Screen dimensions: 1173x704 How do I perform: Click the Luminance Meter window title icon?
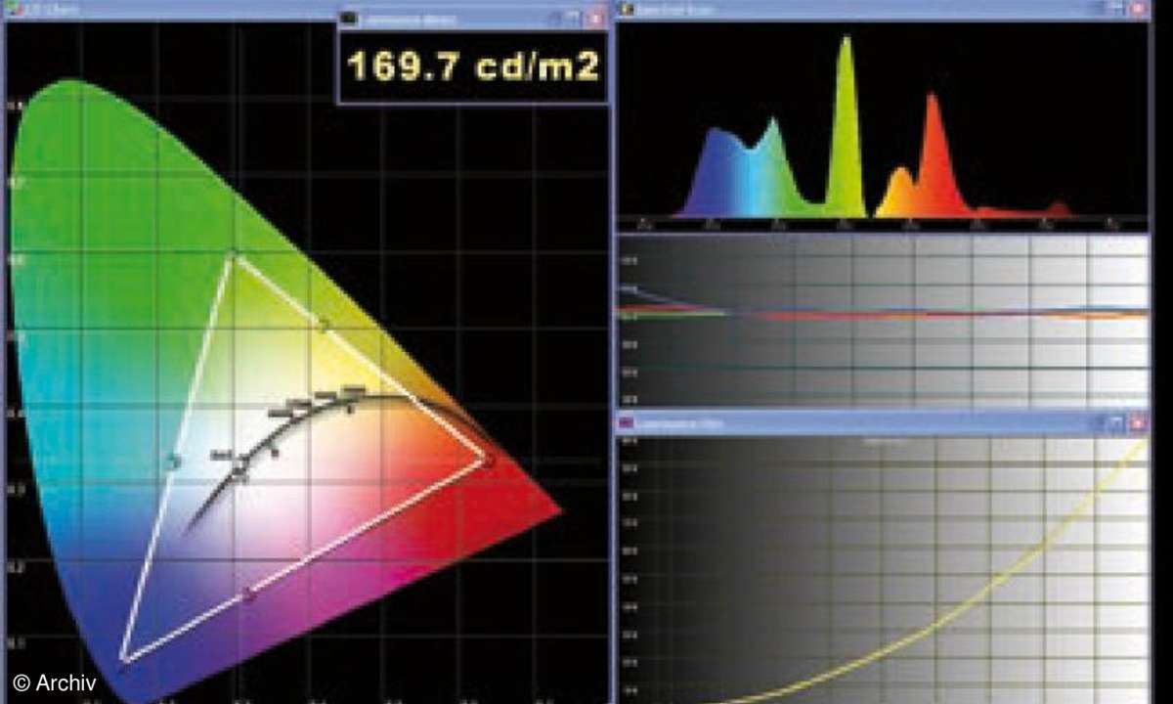pos(349,19)
